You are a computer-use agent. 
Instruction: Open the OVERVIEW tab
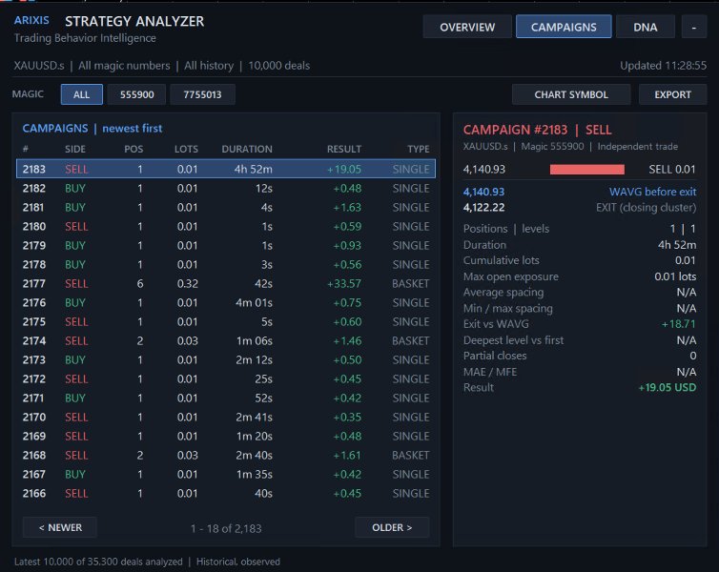click(x=467, y=27)
